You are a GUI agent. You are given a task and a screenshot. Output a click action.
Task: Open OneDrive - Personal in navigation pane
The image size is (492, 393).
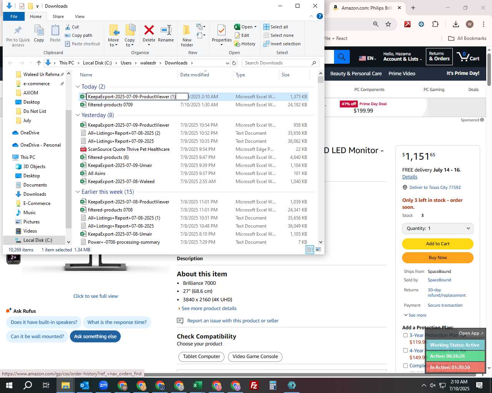point(40,145)
